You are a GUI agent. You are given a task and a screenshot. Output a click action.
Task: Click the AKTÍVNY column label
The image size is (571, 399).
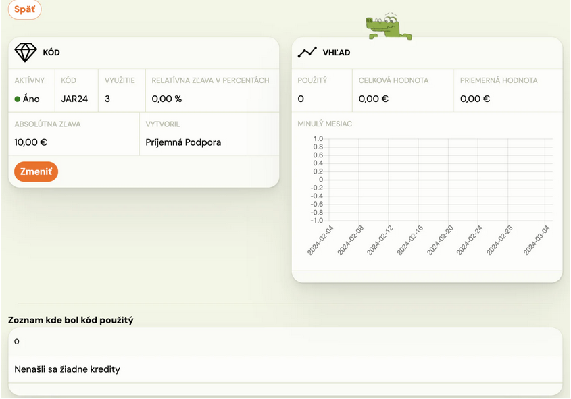30,80
